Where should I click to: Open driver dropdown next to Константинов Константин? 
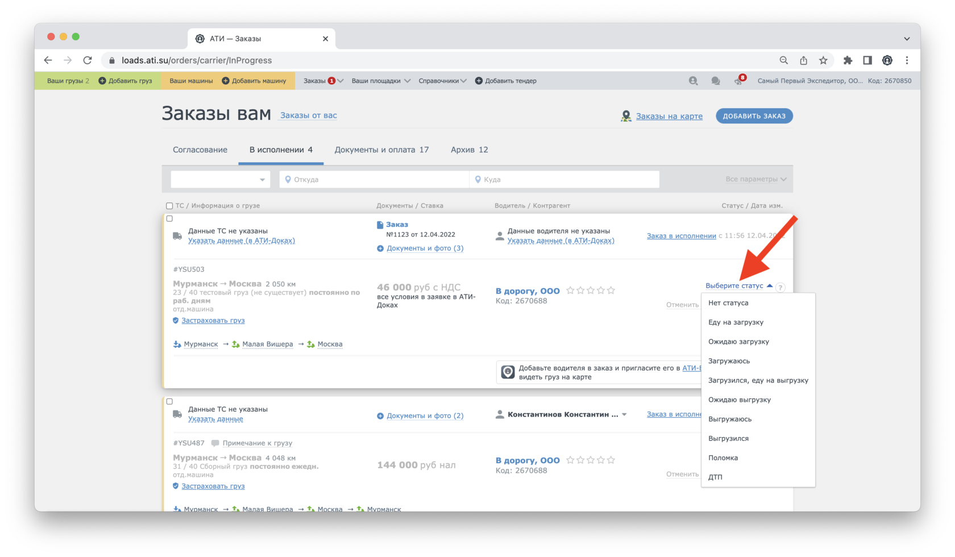click(624, 414)
